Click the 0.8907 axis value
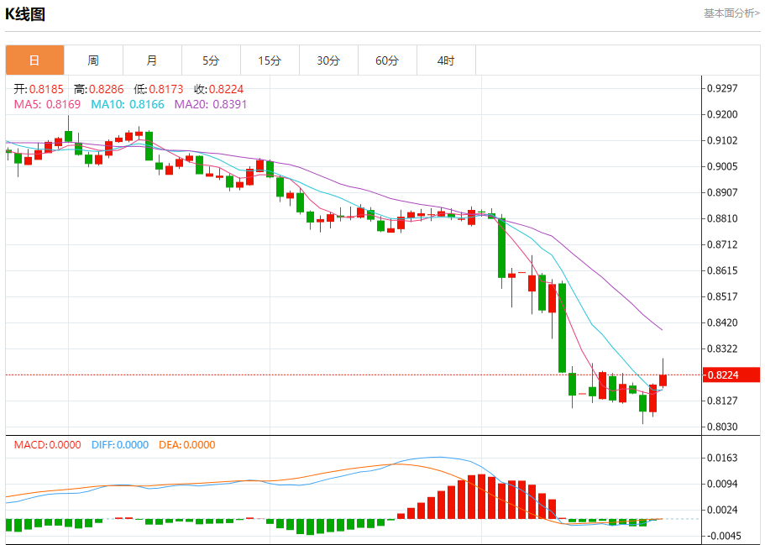This screenshot has height=545, width=765. point(722,192)
